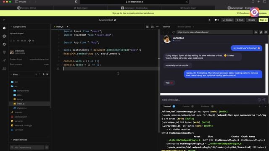Open the forked-from sandbox link
Viewport: 269px width, 151px height.
[x=39, y=59]
